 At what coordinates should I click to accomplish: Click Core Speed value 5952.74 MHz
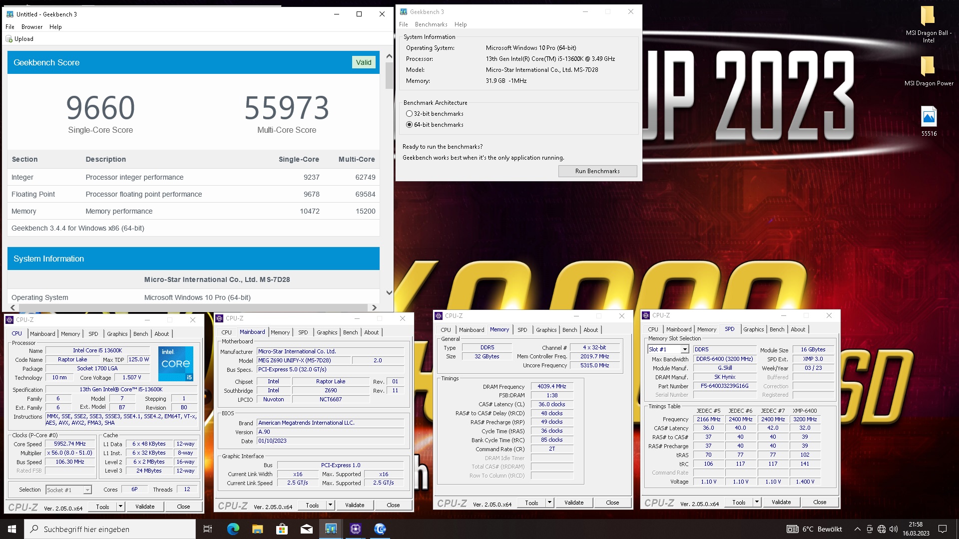pos(70,444)
